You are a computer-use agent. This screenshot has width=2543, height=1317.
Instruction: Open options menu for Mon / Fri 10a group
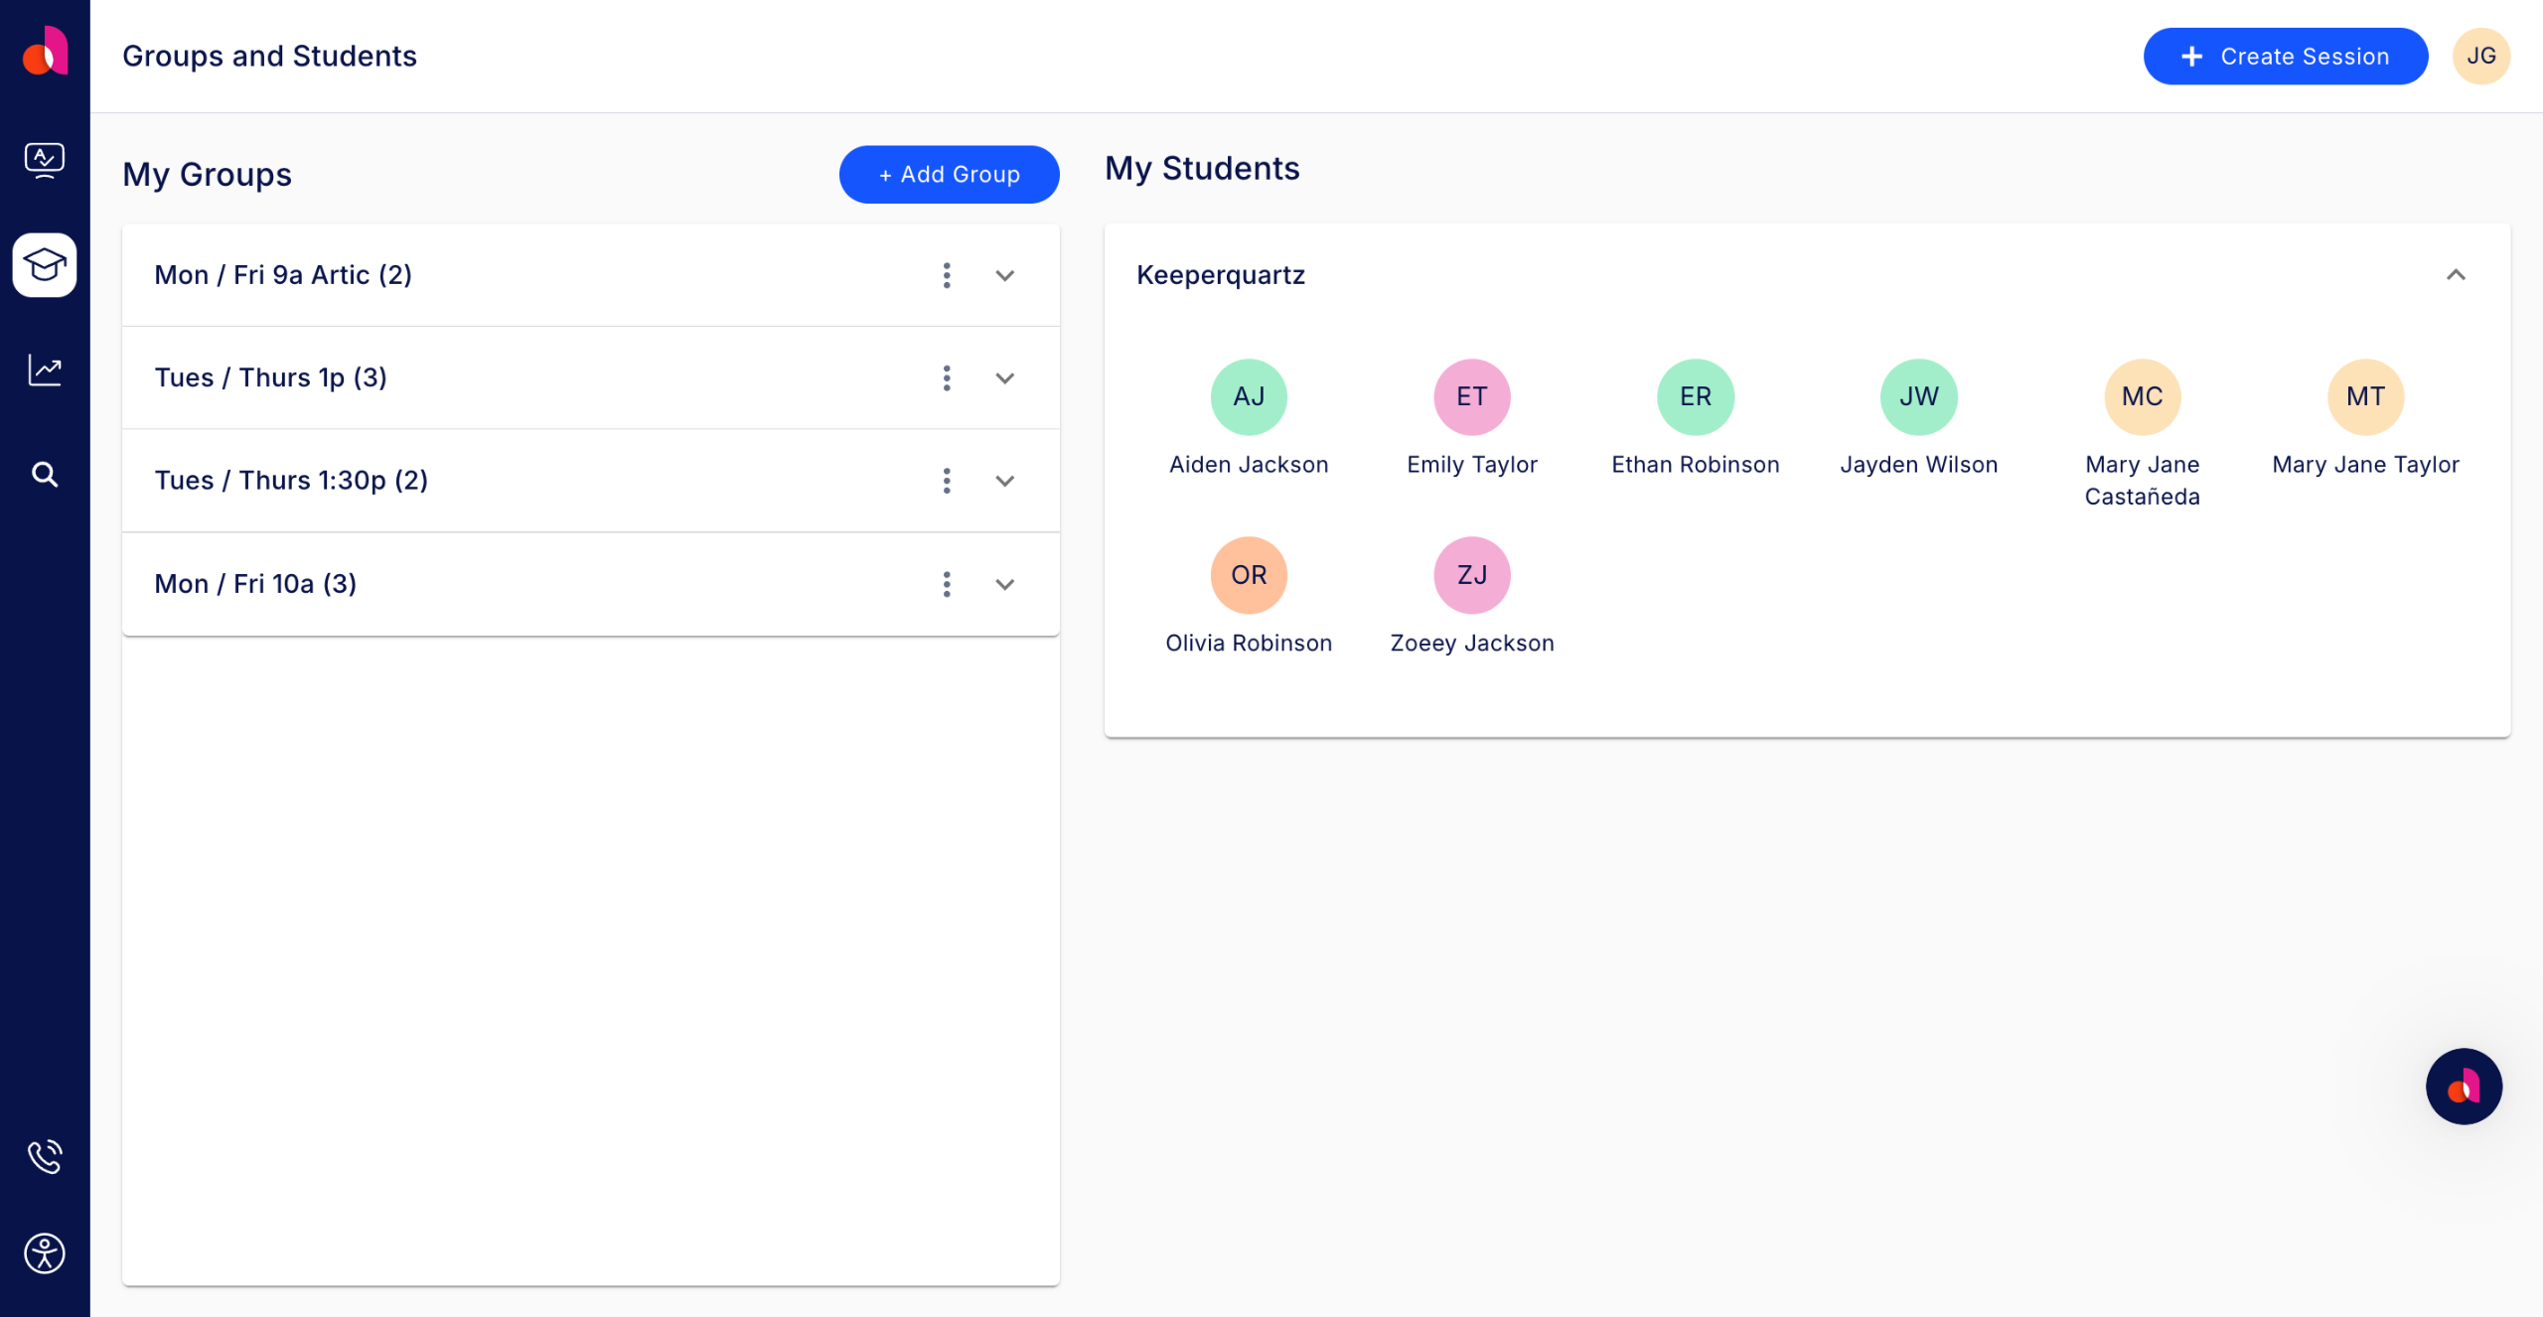point(947,584)
